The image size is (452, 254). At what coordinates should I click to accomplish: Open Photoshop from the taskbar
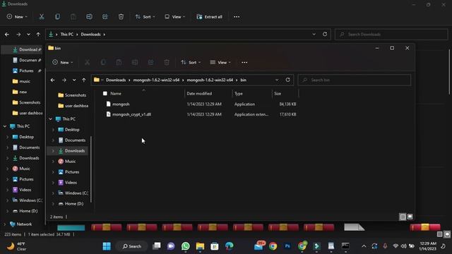tap(287, 246)
